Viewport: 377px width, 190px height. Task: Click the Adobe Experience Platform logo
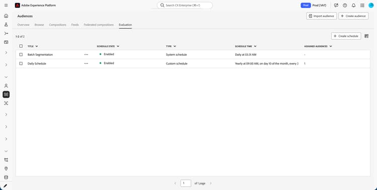pos(17,6)
